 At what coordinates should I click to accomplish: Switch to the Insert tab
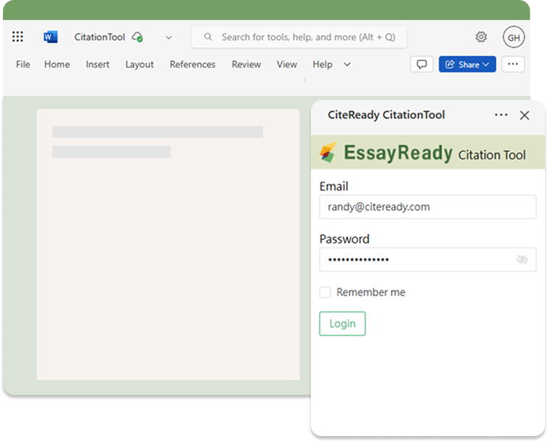coord(97,64)
